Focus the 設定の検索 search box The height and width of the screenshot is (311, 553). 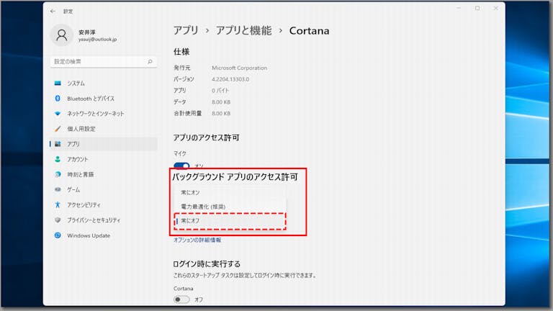click(104, 62)
